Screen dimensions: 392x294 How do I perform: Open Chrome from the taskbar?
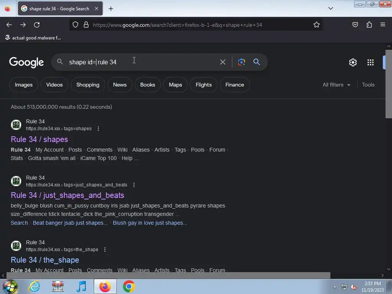coord(129,286)
